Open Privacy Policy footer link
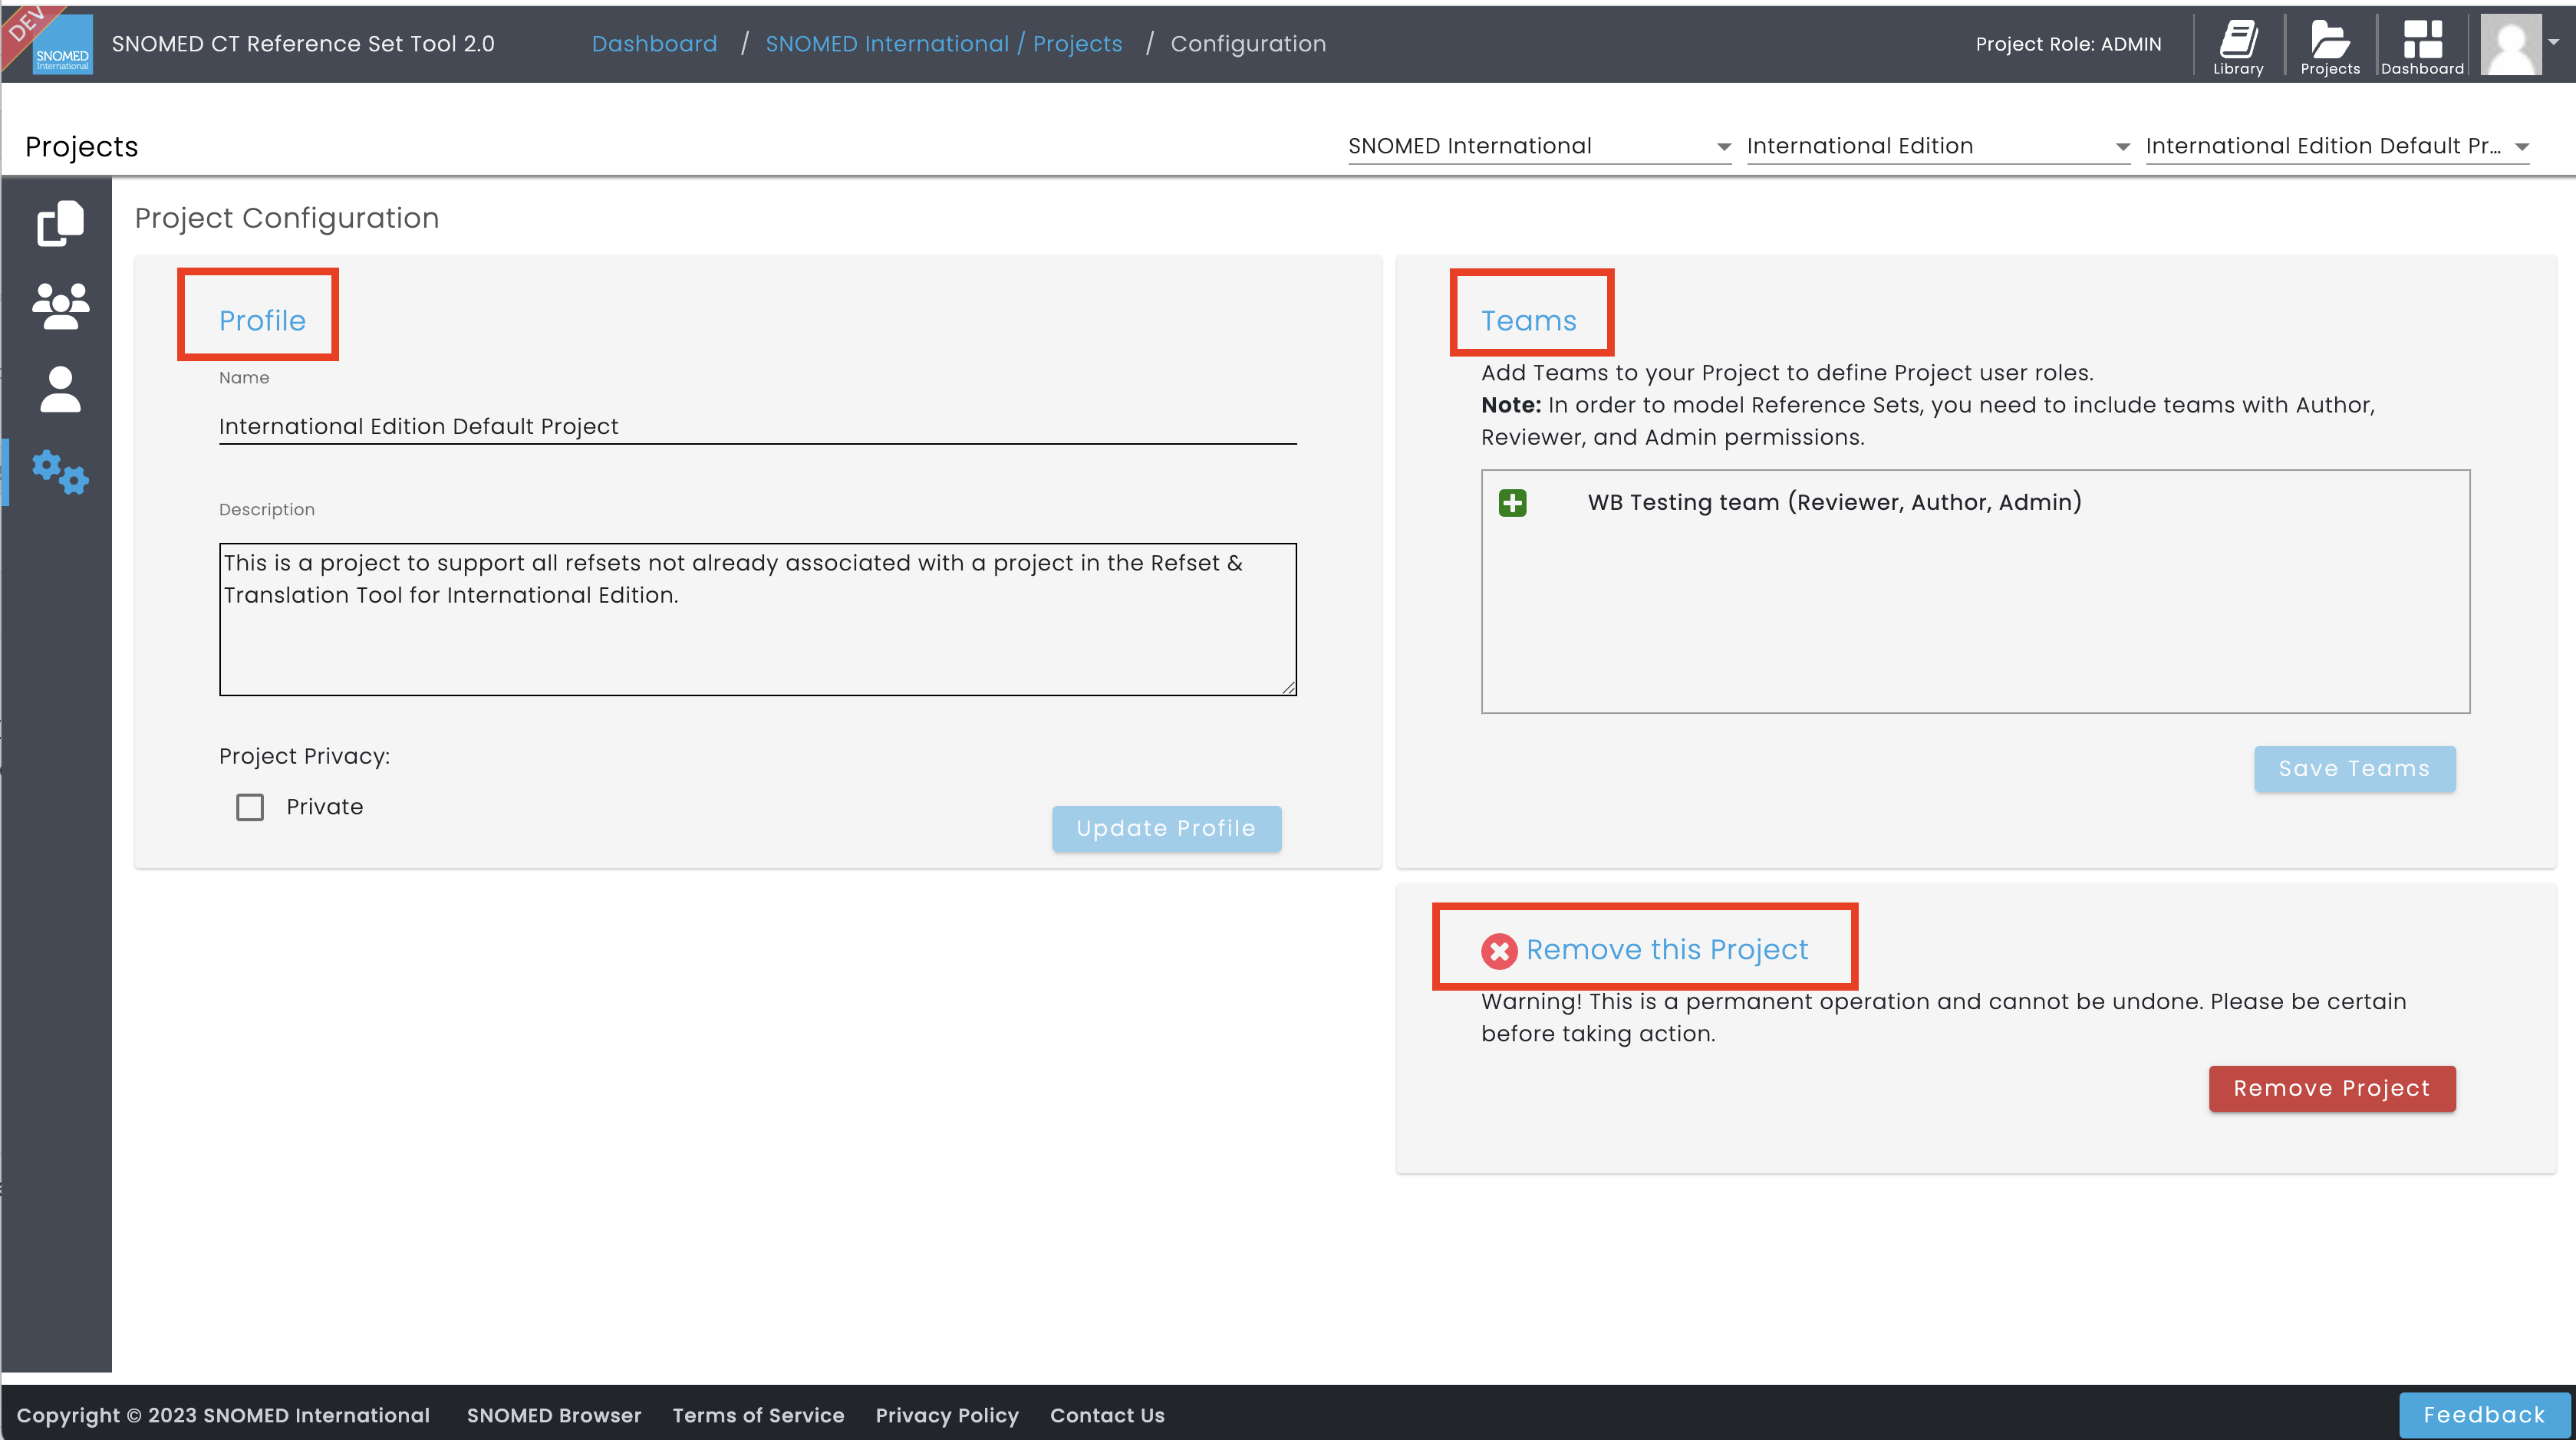This screenshot has width=2576, height=1440. 947,1415
